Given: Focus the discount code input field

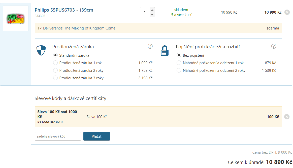Looking at the screenshot, I should [58, 137].
